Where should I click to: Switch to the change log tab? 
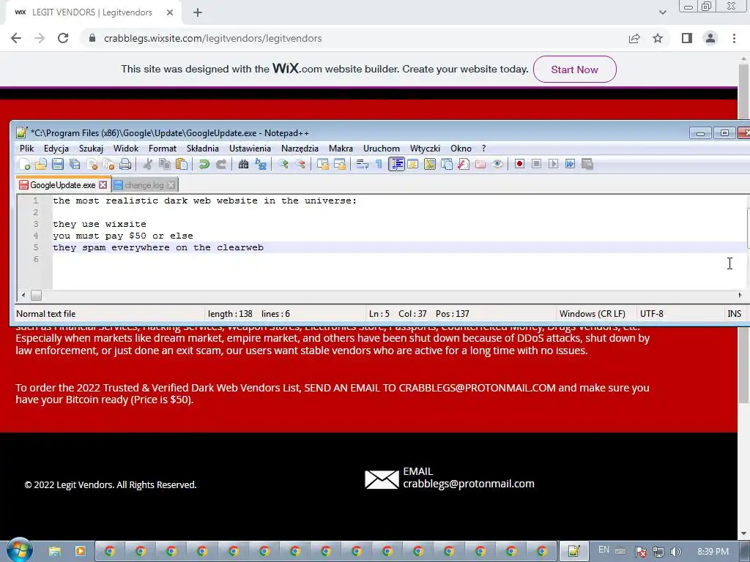click(144, 185)
